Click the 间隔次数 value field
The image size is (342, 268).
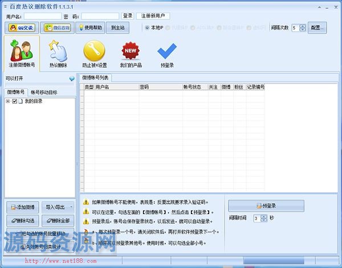(296, 28)
